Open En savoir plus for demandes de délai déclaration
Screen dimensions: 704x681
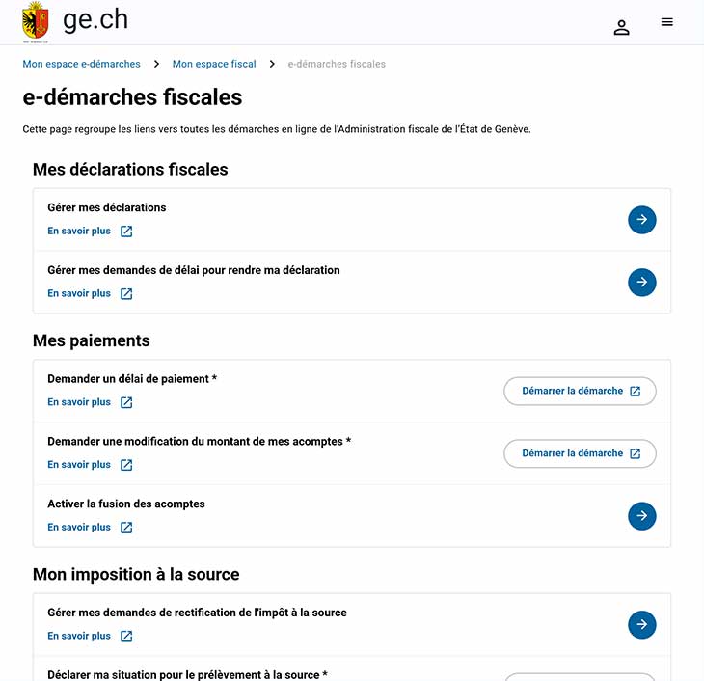[79, 293]
